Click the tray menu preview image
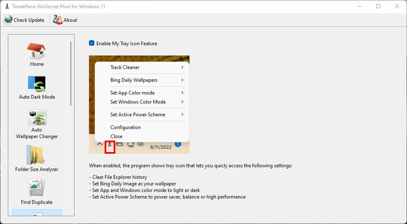The width and height of the screenshot is (407, 224). [x=139, y=104]
